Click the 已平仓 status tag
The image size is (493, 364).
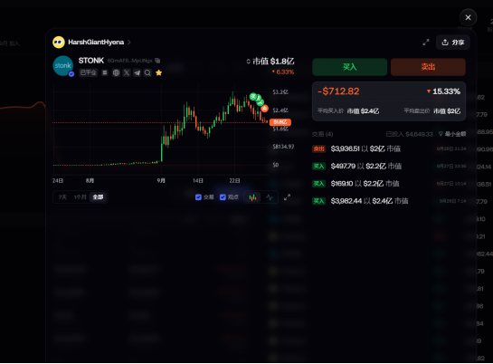(88, 72)
